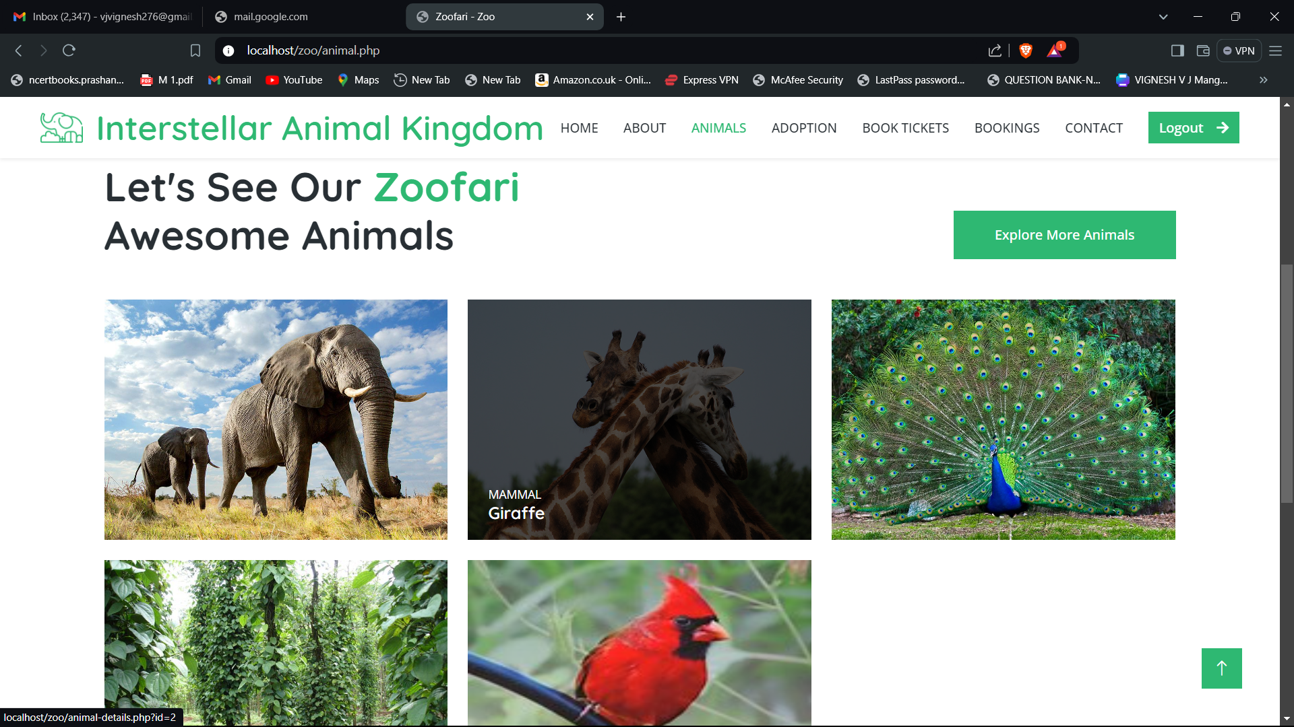Open the BOOK TICKETS nav item
This screenshot has height=727, width=1294.
click(905, 128)
